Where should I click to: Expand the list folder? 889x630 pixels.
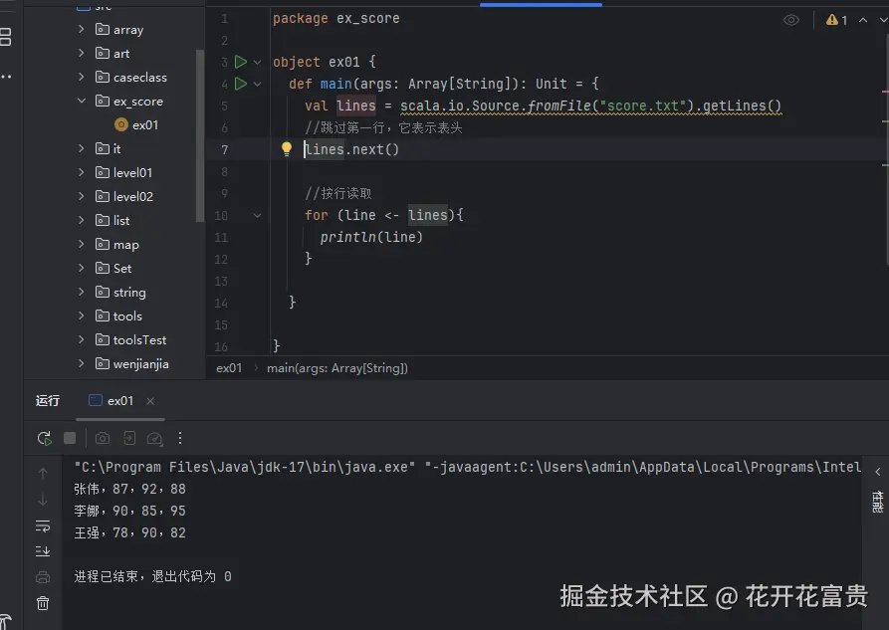pos(81,220)
